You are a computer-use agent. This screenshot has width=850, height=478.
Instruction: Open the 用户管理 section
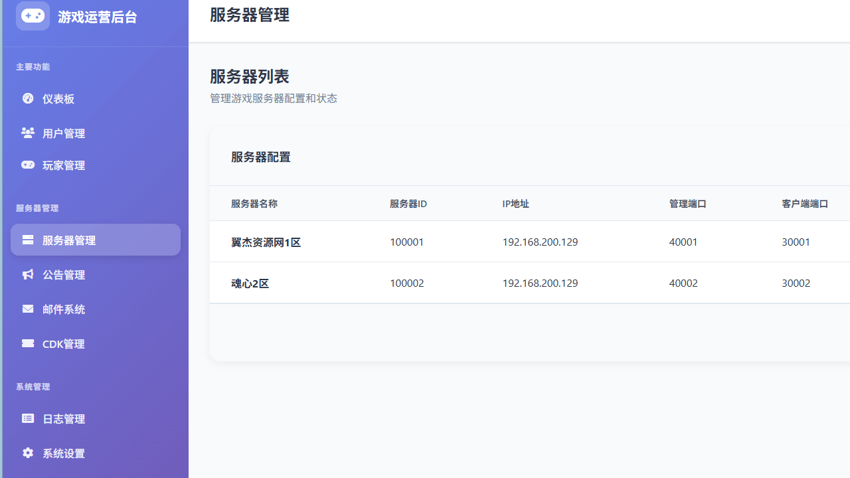point(63,133)
